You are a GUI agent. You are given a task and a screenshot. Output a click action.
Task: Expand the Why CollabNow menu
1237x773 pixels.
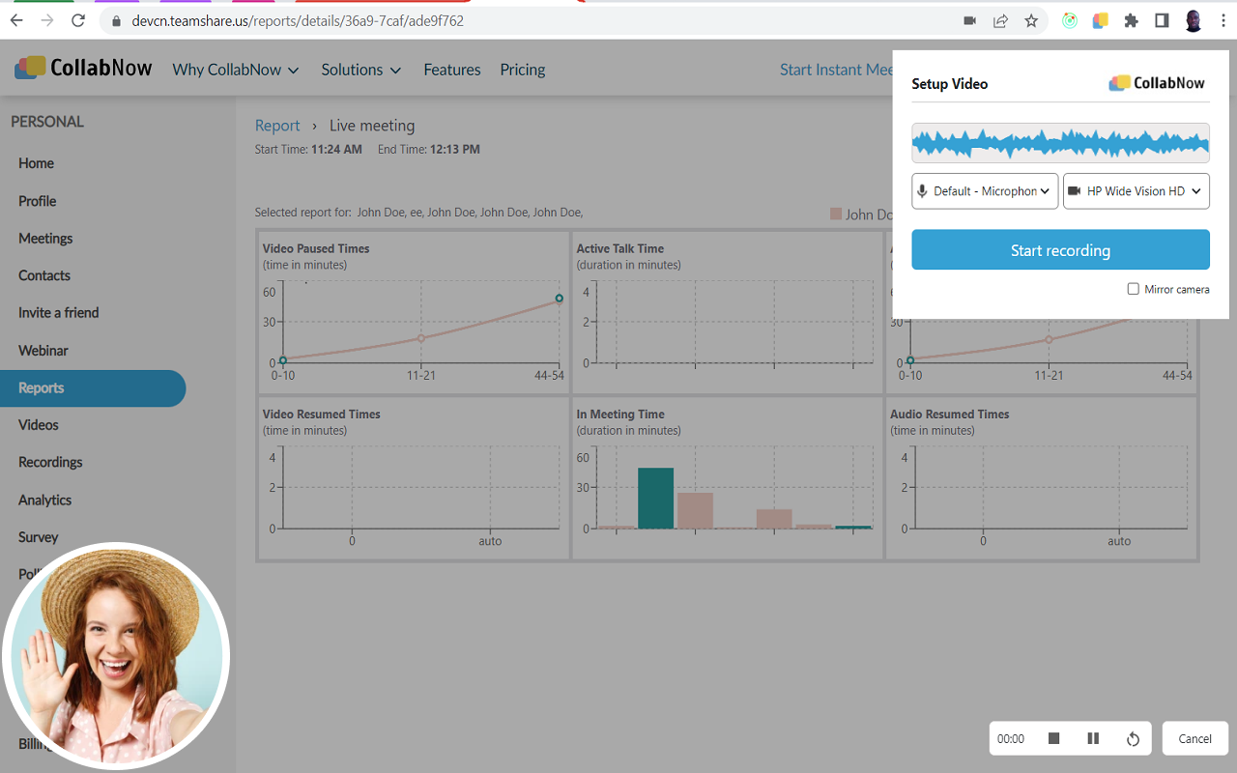[236, 70]
